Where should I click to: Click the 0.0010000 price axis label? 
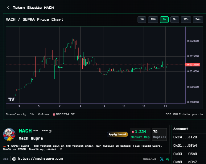click(193, 71)
